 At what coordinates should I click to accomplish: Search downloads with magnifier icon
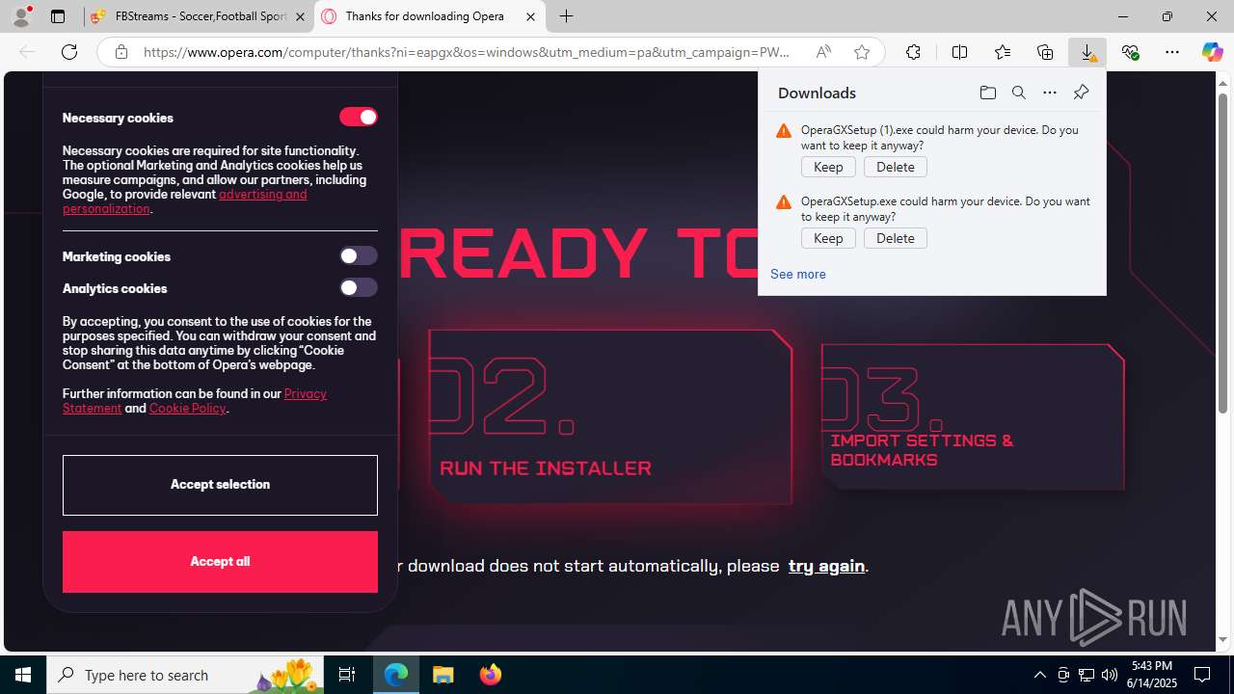click(1018, 93)
